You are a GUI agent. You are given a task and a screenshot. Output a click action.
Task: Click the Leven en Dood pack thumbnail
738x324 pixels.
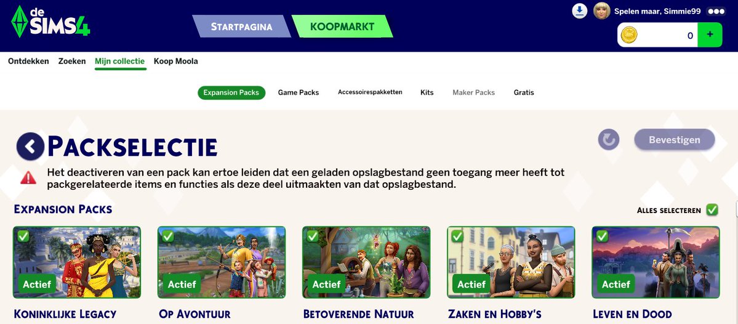[x=656, y=262]
